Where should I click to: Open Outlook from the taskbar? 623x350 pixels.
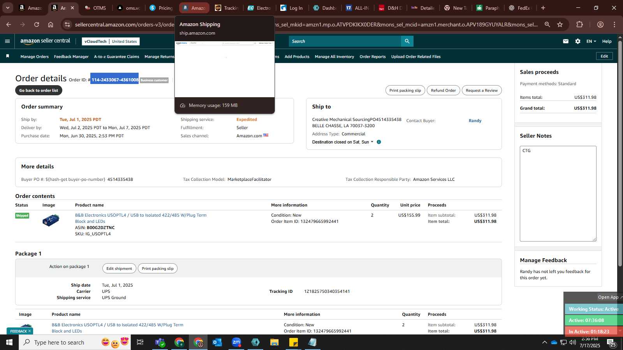tap(217, 342)
